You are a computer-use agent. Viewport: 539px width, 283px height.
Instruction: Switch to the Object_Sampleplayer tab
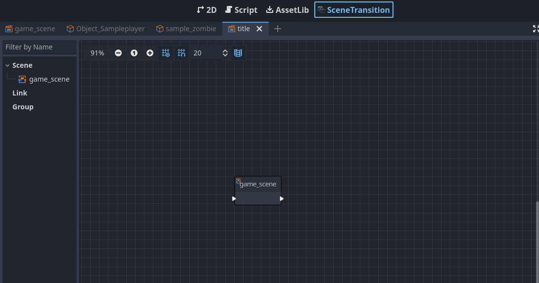[x=106, y=29]
